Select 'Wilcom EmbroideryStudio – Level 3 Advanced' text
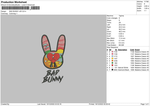This screenshot has width=150, height=106. click(18, 5)
